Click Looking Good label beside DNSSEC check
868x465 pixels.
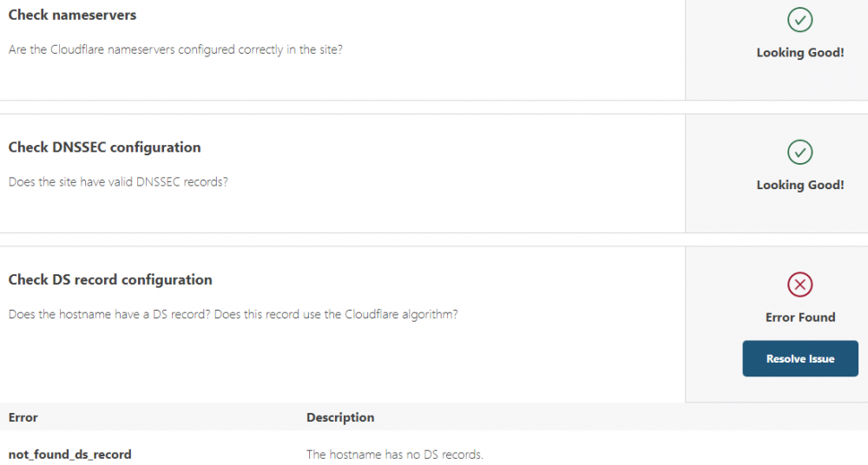tap(800, 185)
